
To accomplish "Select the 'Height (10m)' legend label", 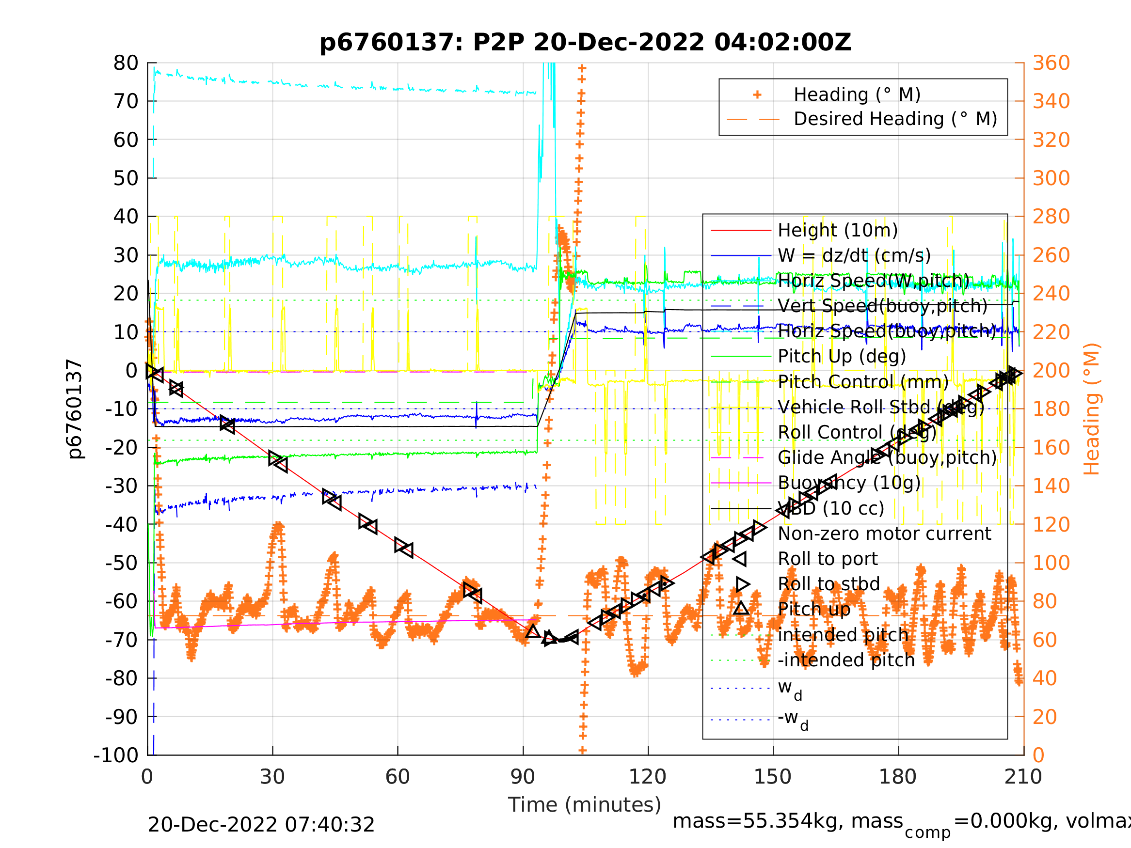I will (x=838, y=231).
